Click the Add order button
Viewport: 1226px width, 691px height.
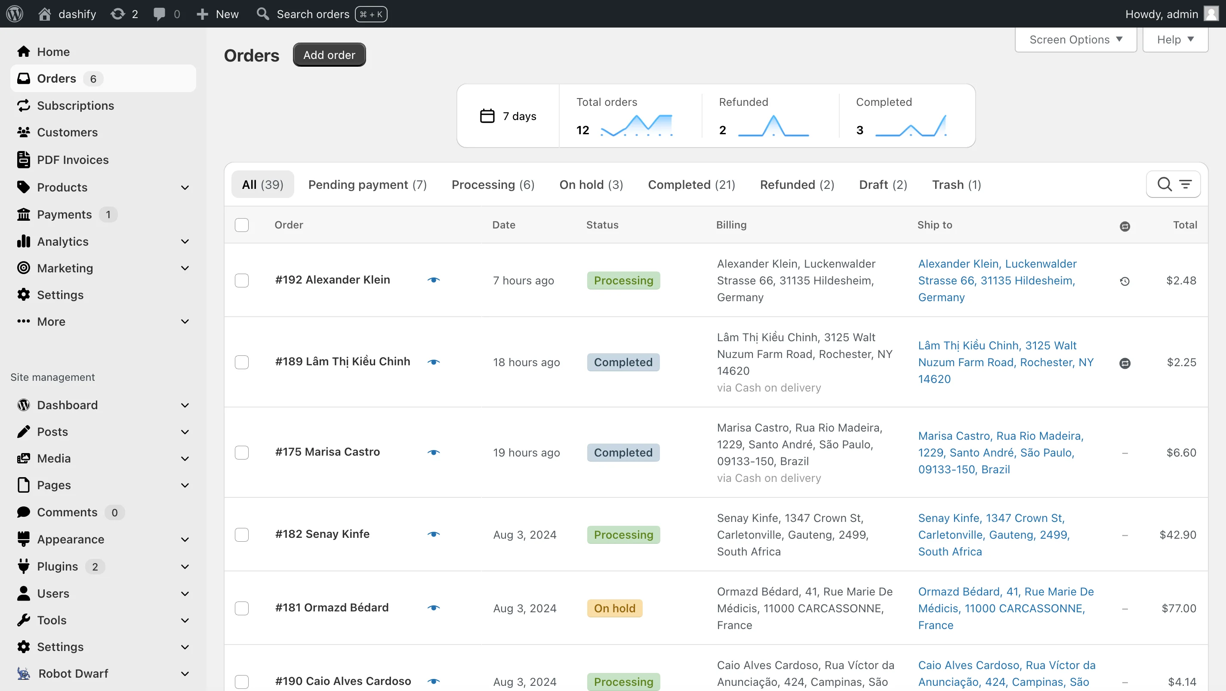coord(329,55)
